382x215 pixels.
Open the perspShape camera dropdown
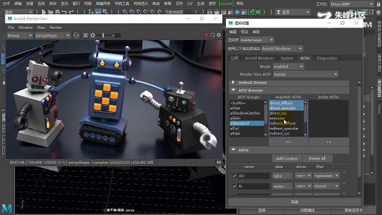click(x=53, y=36)
